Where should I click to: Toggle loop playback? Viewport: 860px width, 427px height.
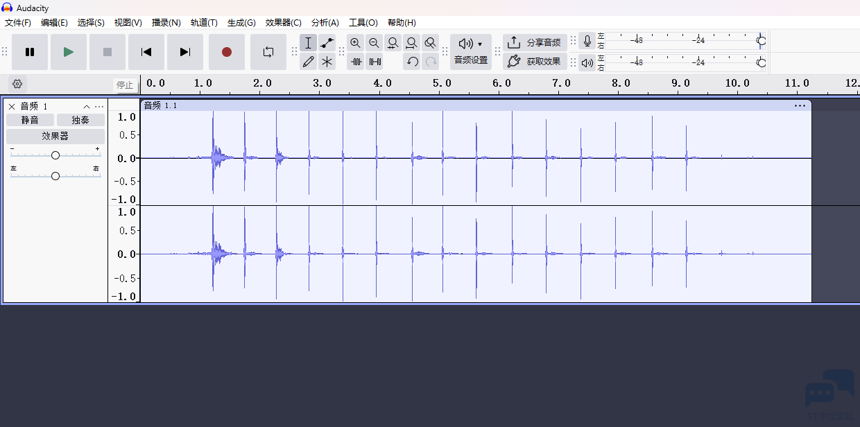pos(268,52)
